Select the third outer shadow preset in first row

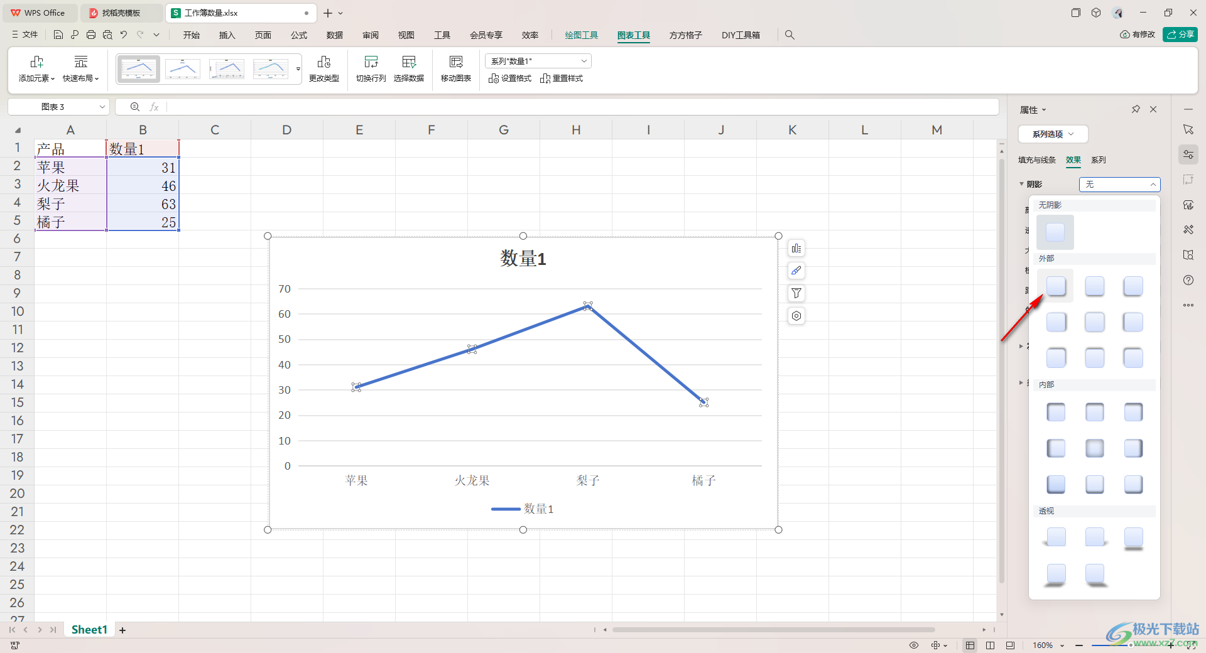(x=1133, y=286)
